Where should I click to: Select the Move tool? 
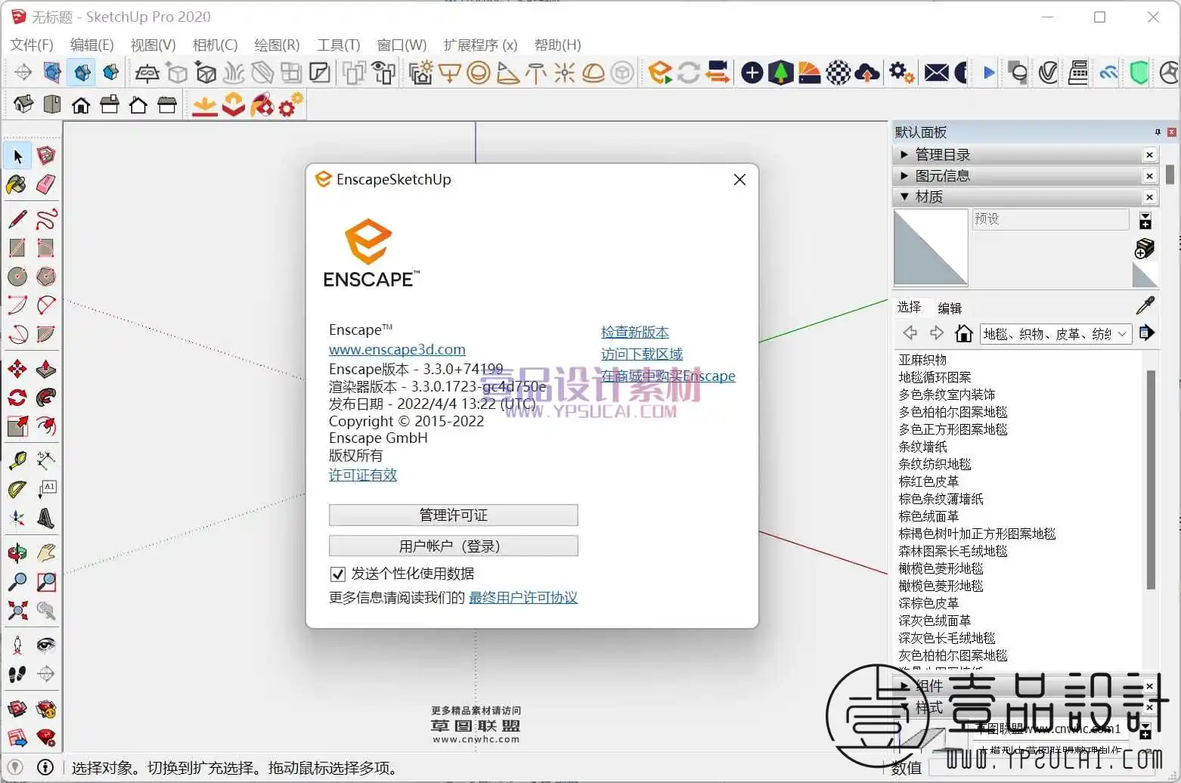[x=17, y=369]
